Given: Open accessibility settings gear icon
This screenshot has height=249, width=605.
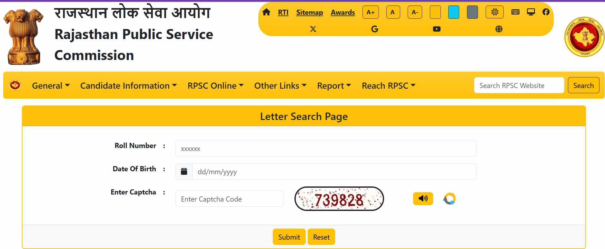Looking at the screenshot, I should pos(495,12).
